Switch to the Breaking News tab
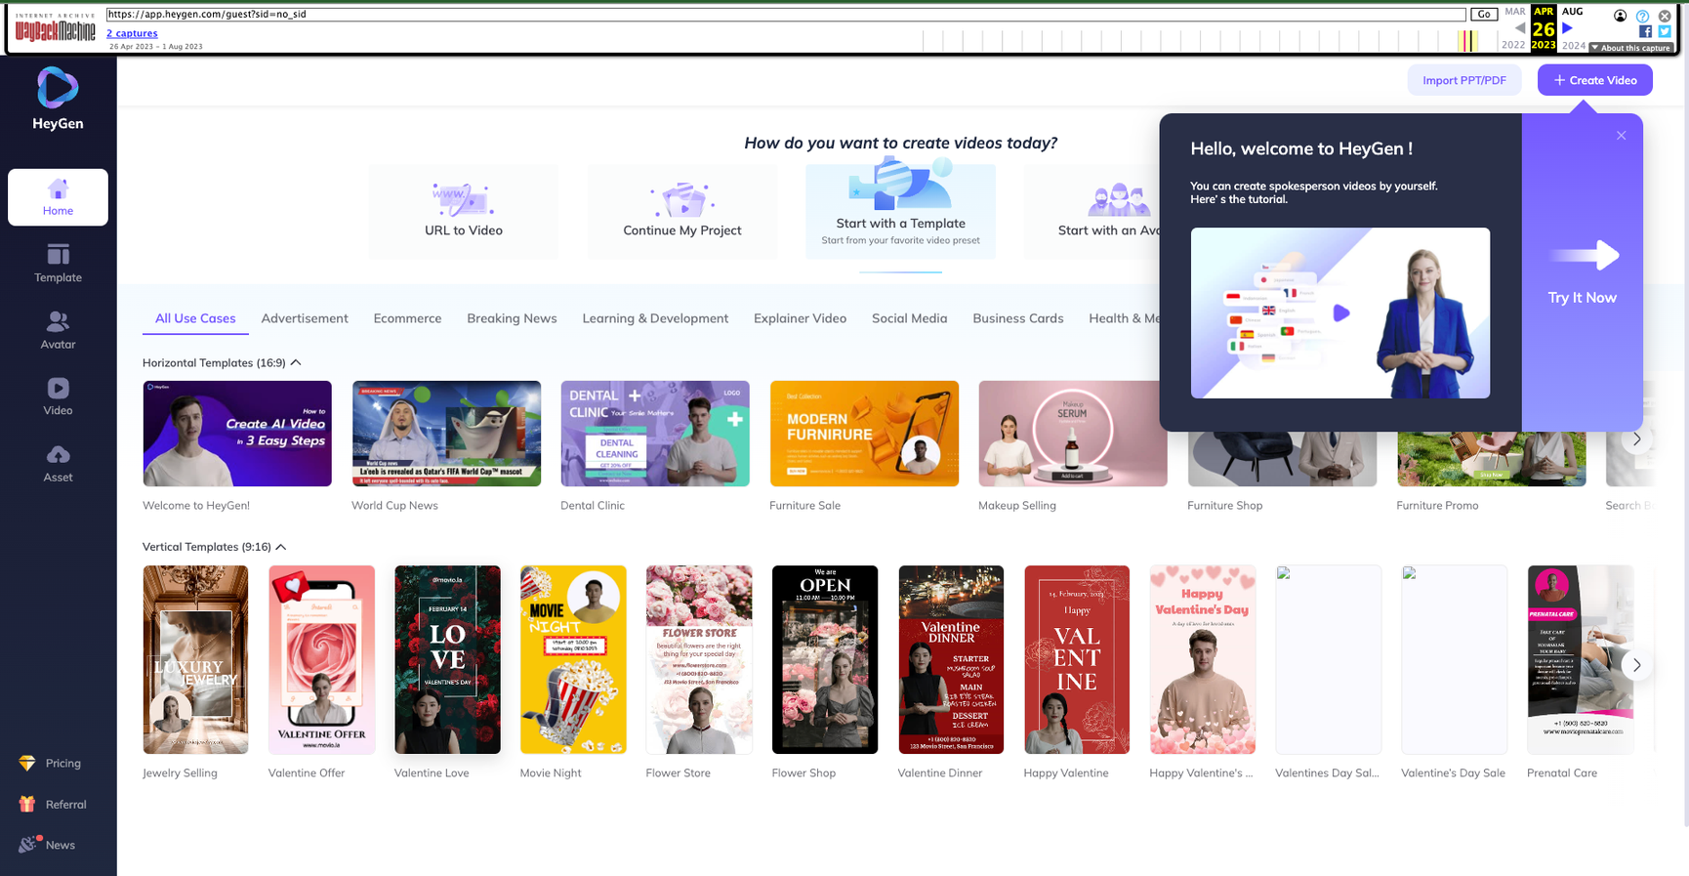 512,318
